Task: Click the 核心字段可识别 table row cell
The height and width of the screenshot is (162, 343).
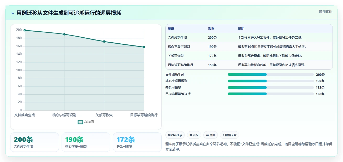Action: pyautogui.click(x=179, y=47)
